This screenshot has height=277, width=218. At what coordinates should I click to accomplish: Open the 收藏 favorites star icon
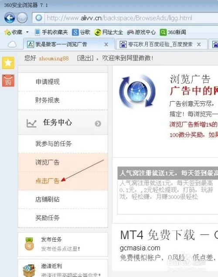tap(7, 32)
